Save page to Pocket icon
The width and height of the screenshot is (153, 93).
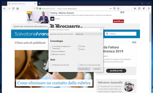[114, 9]
